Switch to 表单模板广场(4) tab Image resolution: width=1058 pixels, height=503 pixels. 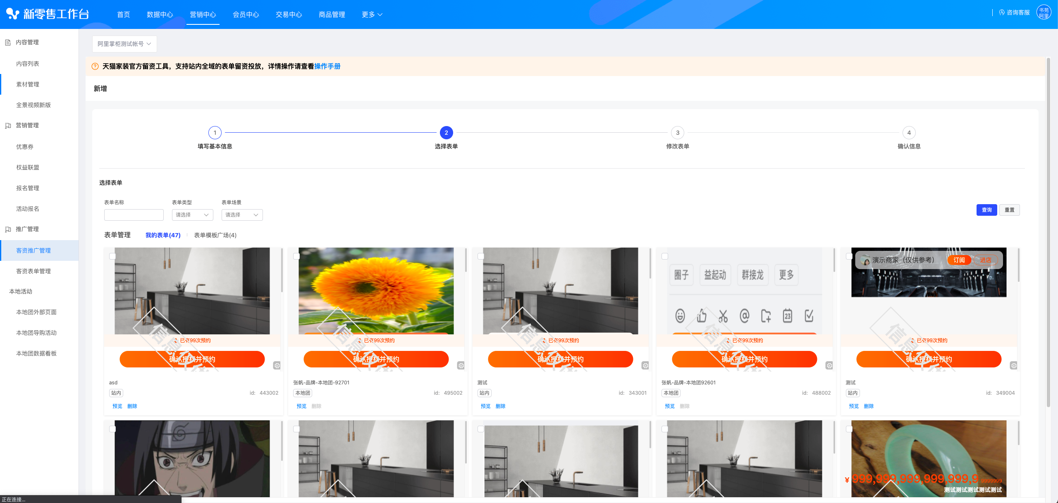(215, 235)
